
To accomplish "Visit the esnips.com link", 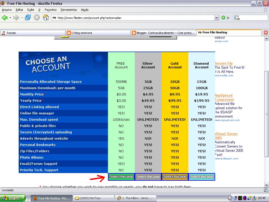I will pyautogui.click(x=221, y=41).
